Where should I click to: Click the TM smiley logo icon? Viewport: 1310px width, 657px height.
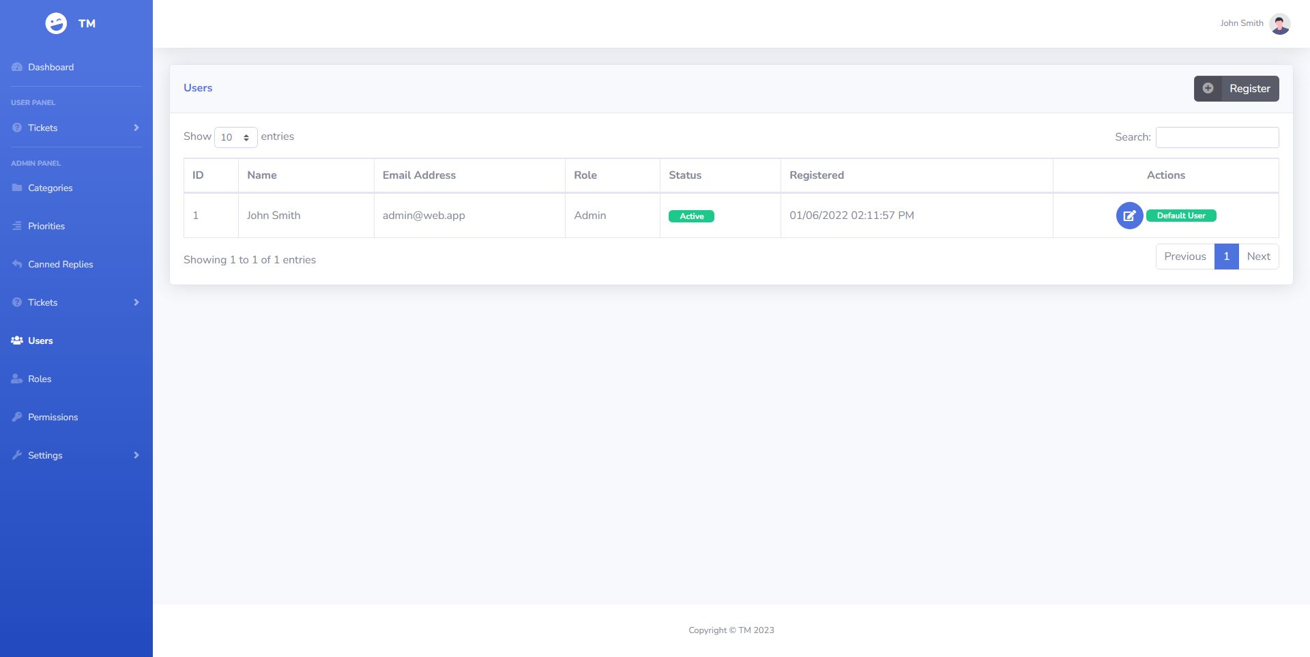click(56, 23)
